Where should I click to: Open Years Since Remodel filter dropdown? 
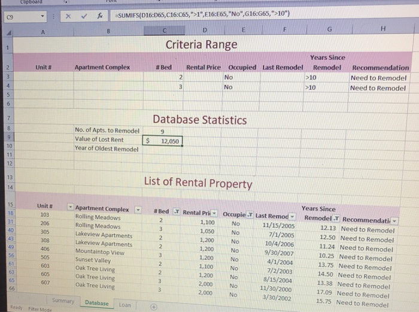click(x=336, y=219)
